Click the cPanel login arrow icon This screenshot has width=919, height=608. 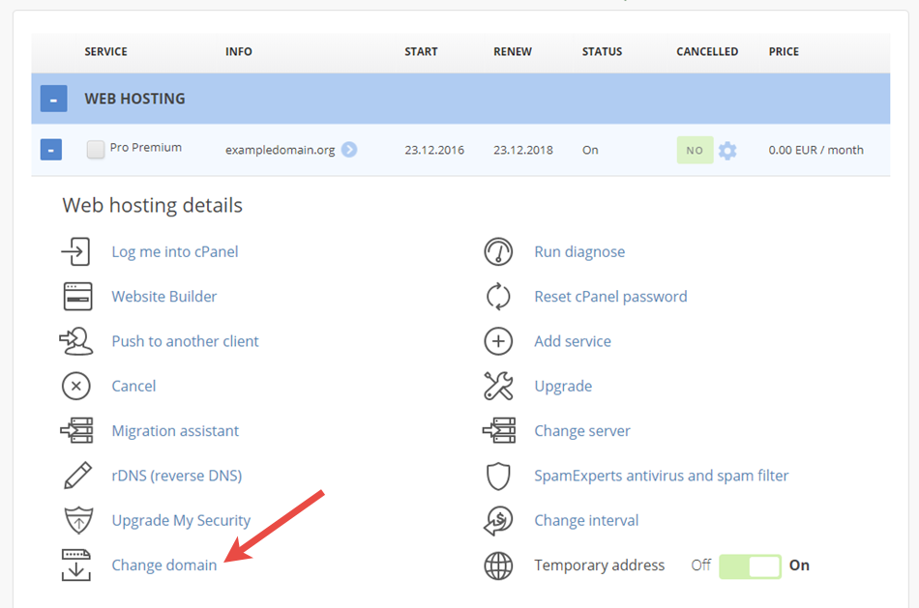point(76,252)
